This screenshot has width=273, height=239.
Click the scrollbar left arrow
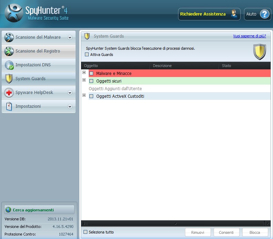pos(84,223)
